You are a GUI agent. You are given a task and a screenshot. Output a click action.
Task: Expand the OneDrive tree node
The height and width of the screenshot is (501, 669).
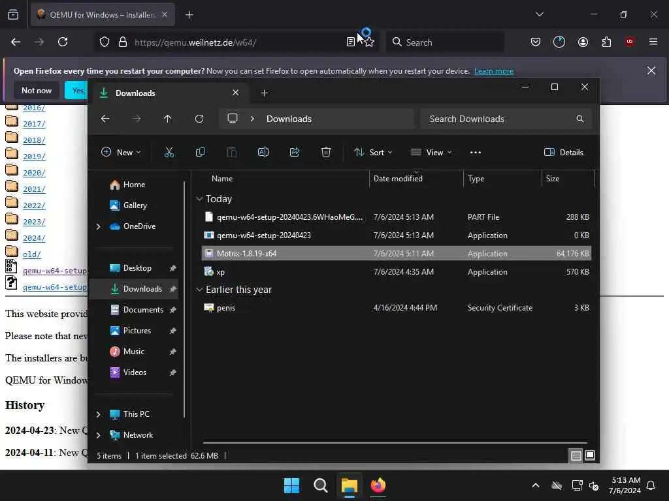coord(99,226)
